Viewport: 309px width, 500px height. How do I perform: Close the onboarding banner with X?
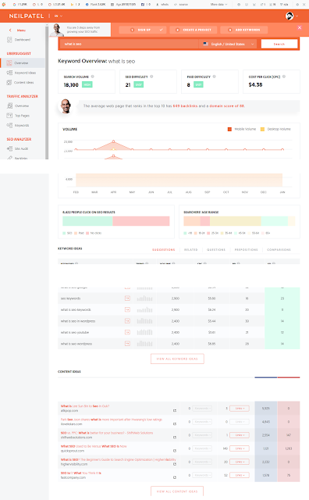click(300, 28)
